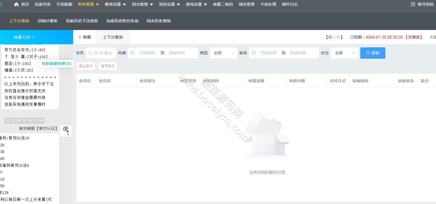The width and height of the screenshot is (436, 204).
Task: Click double-chevron icon next to 隐藏
Action: [80, 37]
